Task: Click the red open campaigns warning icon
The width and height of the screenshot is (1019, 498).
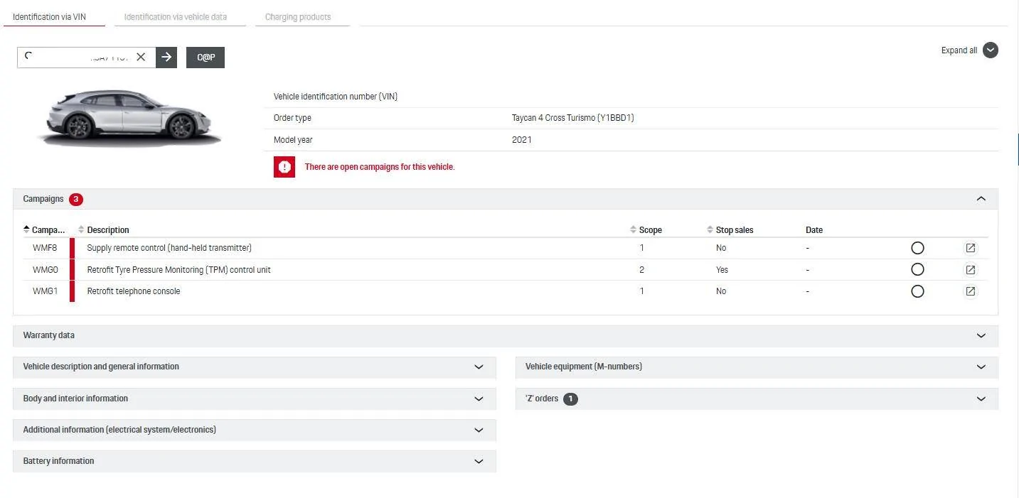Action: click(284, 167)
